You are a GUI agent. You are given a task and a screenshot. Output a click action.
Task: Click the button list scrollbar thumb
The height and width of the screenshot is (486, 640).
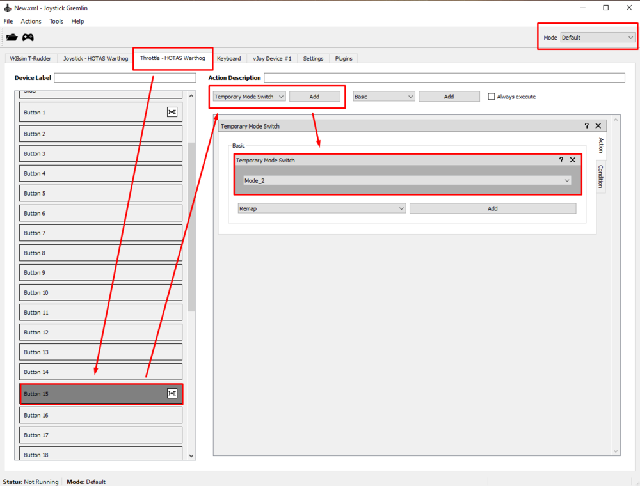click(191, 226)
